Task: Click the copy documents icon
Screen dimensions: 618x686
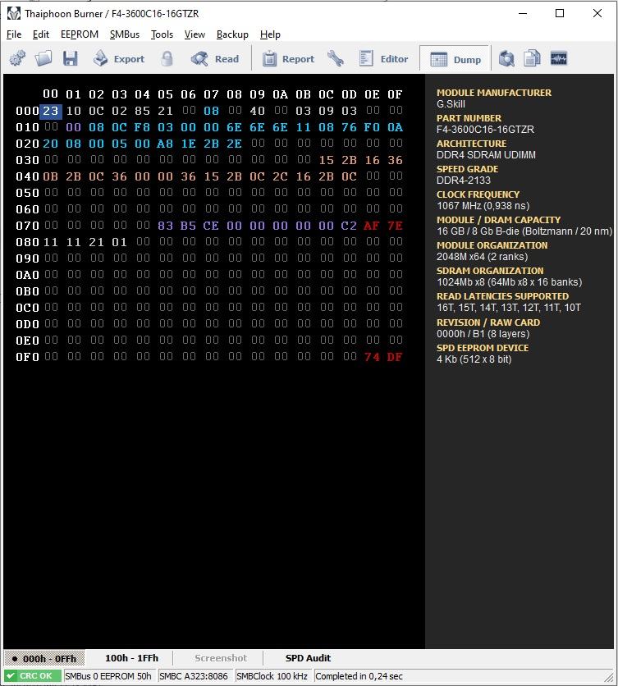Action: (532, 58)
